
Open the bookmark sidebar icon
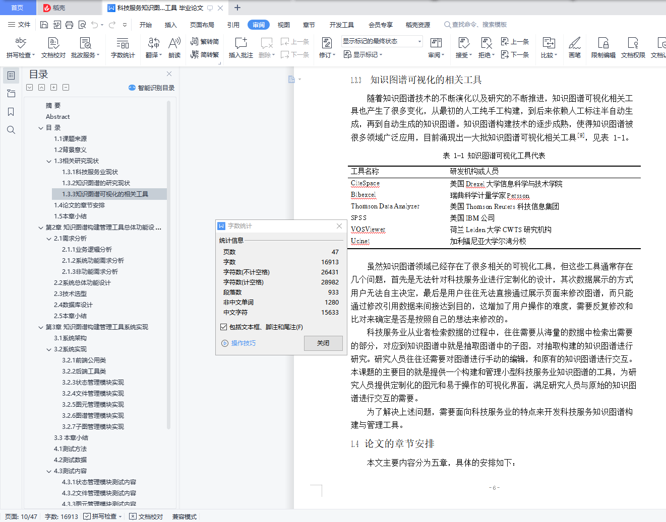pos(11,112)
